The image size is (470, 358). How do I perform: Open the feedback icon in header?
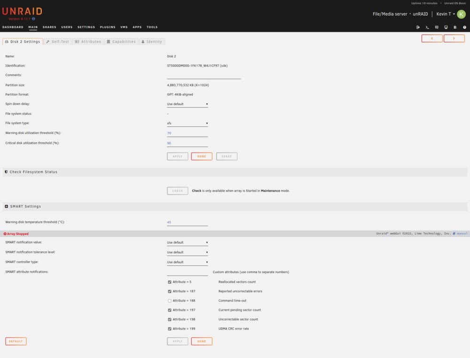point(437,27)
